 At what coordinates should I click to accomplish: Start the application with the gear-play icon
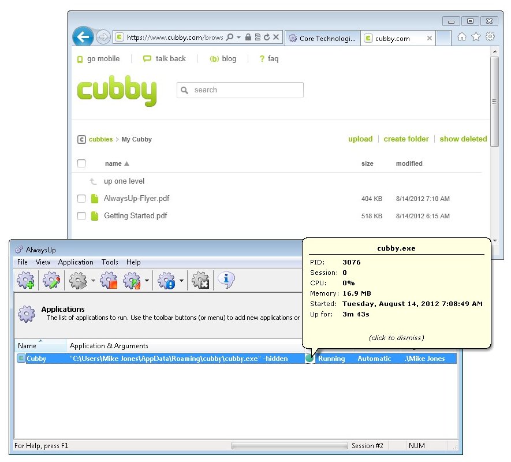click(x=78, y=280)
